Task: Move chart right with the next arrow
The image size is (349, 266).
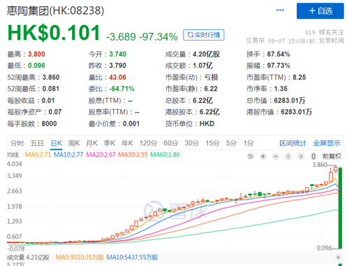Action: (x=301, y=156)
